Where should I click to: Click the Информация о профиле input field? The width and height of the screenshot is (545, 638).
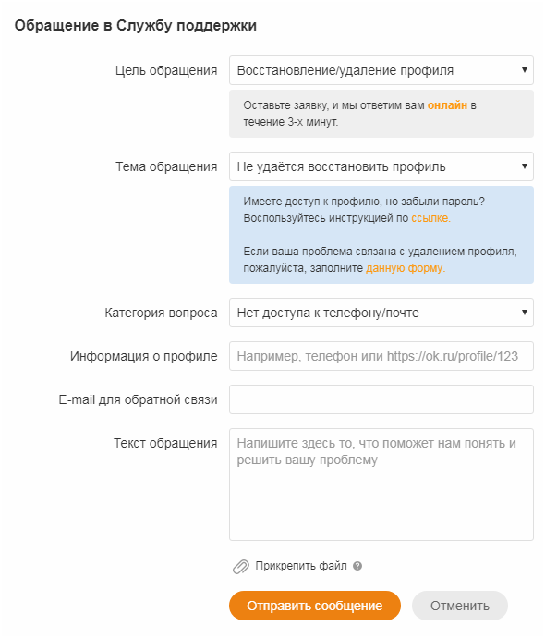click(381, 356)
